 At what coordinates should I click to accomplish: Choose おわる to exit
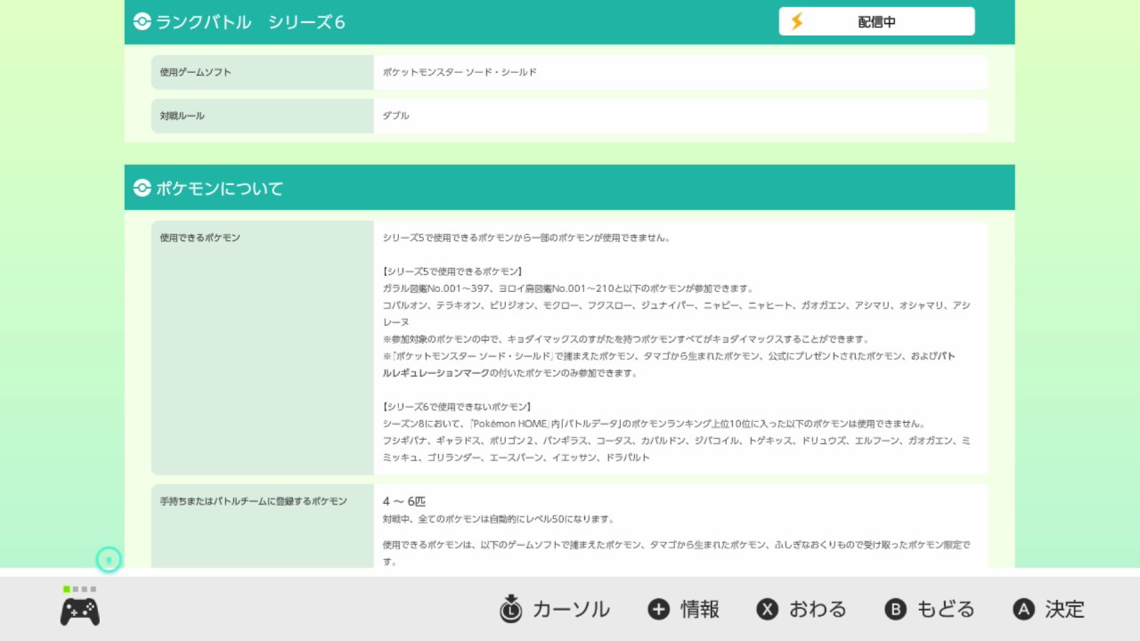point(818,609)
